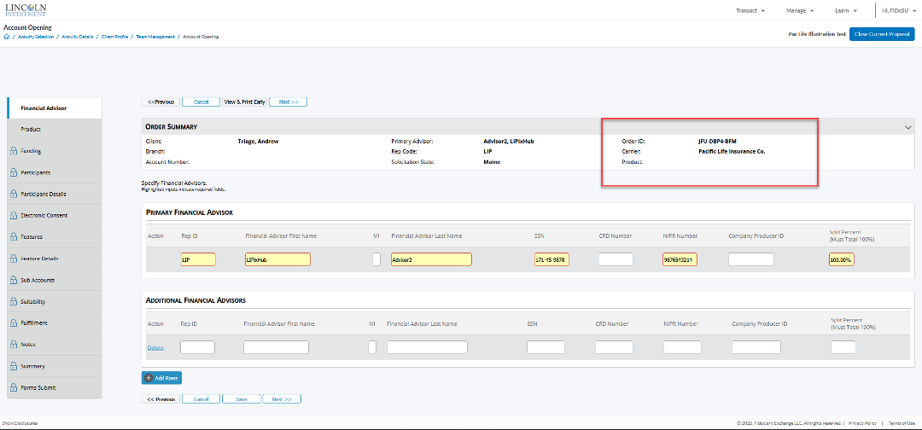This screenshot has height=430, width=922.
Task: Open the Manage dropdown menu
Action: [x=800, y=11]
